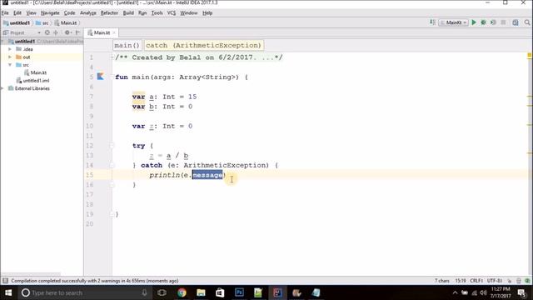Viewport: 533px width, 300px height.
Task: Click caret position 15:19 in status bar
Action: (x=461, y=281)
